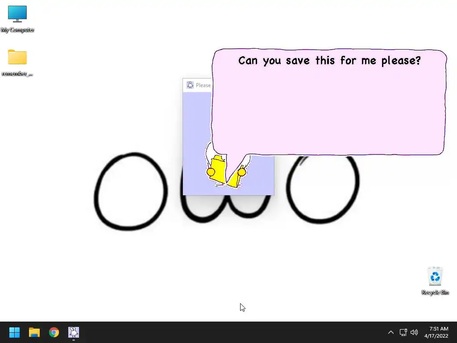Viewport: 457px width, 343px height.
Task: Click the Recycle Bin label text
Action: point(435,292)
